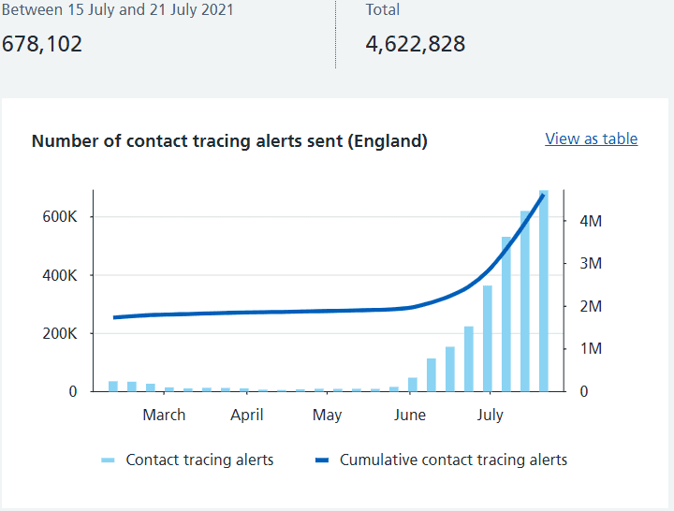
Task: Click the 4M right axis label
Action: click(589, 221)
